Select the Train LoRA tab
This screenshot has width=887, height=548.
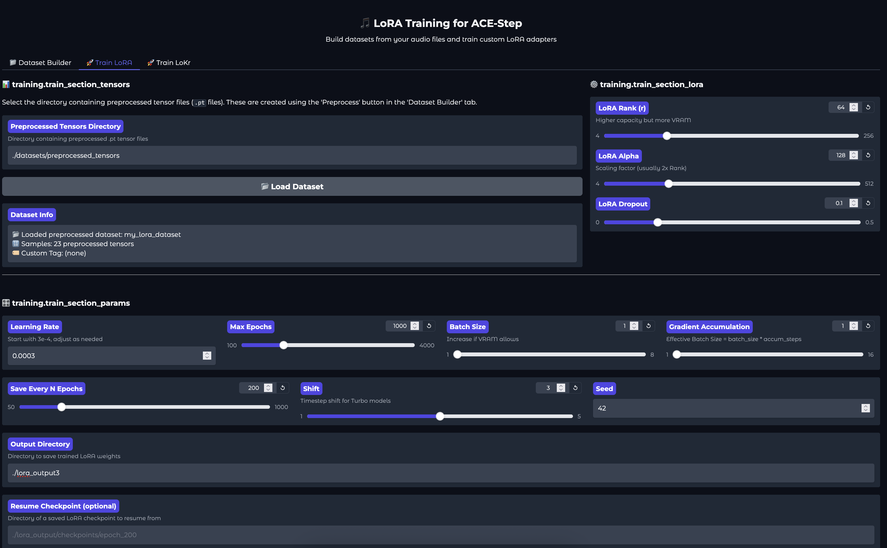pyautogui.click(x=109, y=63)
